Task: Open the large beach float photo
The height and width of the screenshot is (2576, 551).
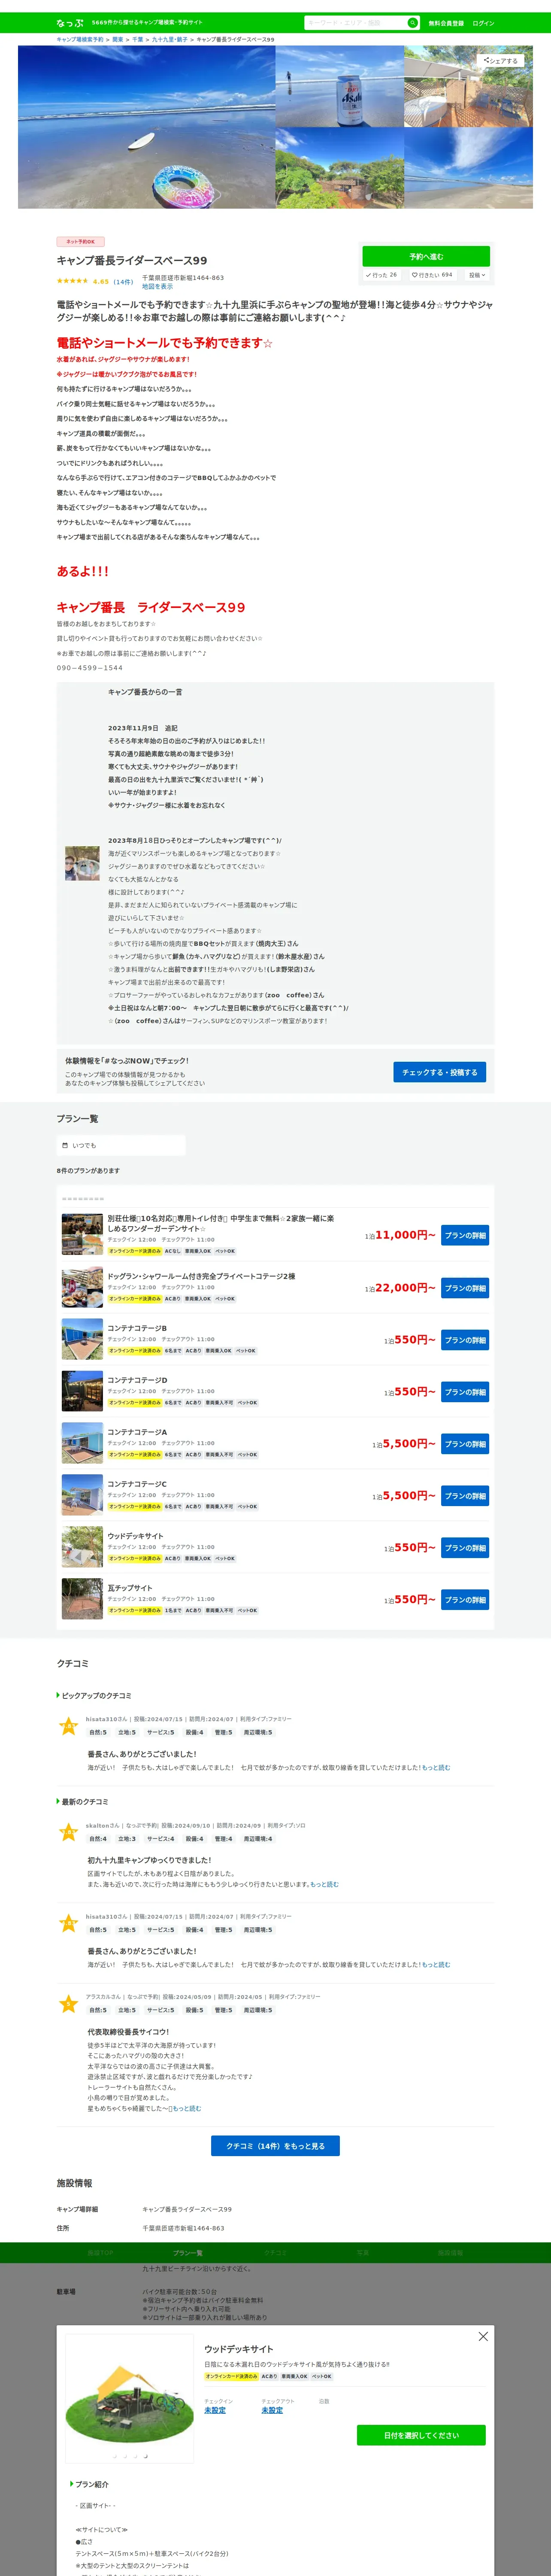Action: tap(146, 127)
